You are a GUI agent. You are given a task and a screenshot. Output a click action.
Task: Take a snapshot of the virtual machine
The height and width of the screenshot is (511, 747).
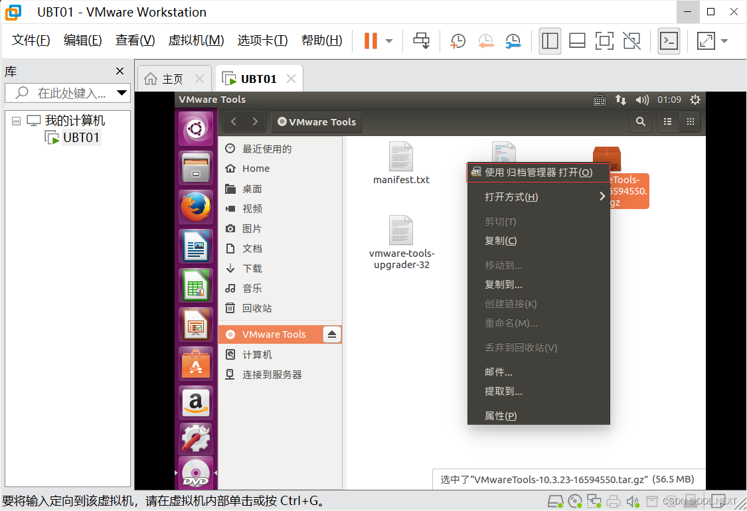point(457,41)
